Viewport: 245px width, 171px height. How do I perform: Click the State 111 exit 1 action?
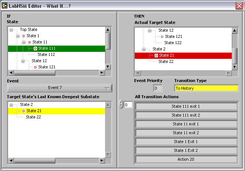(186, 107)
